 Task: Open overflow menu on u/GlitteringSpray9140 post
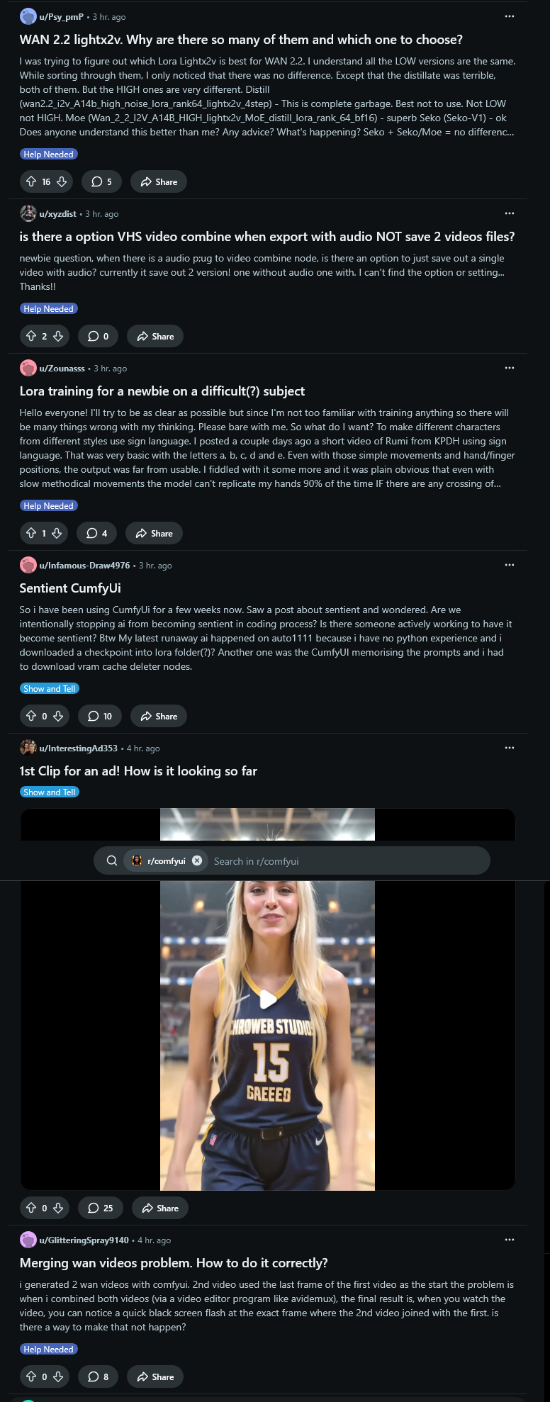point(510,1240)
